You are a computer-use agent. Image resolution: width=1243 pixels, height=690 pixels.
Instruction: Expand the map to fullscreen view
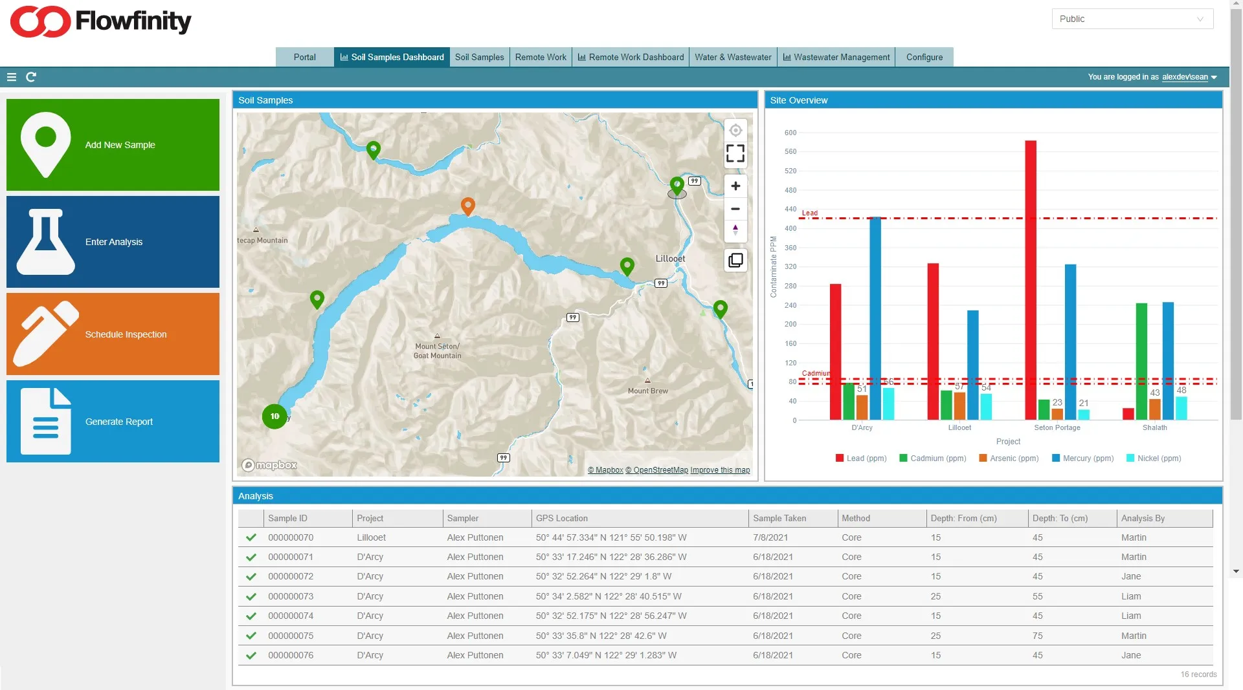(x=735, y=153)
